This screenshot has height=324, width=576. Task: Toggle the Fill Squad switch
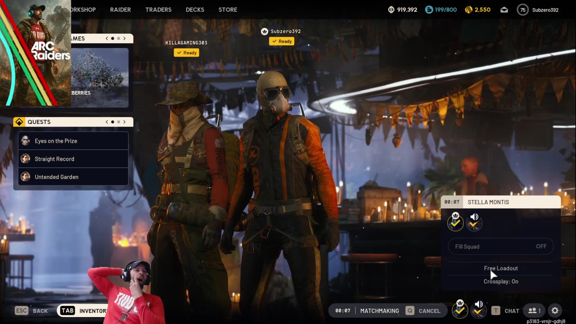(501, 247)
